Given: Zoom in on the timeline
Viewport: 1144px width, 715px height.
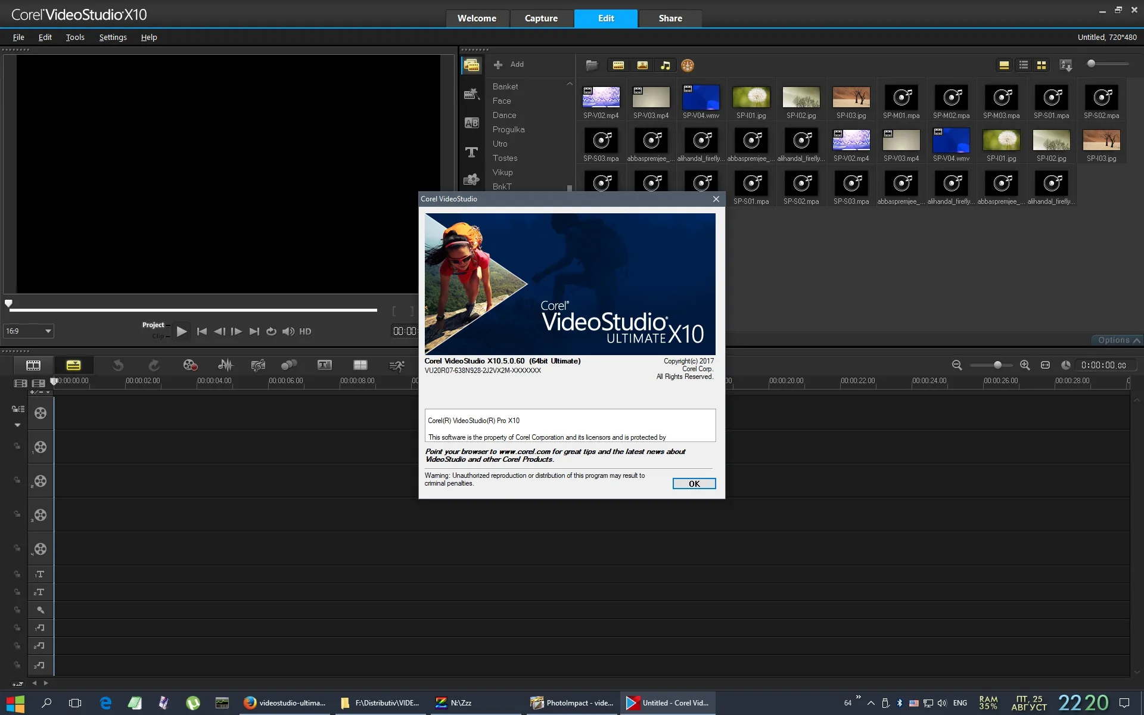Looking at the screenshot, I should 1025,365.
